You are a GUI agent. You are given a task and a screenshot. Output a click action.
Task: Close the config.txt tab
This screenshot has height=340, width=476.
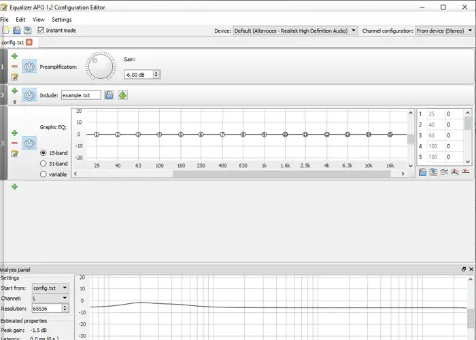29,42
